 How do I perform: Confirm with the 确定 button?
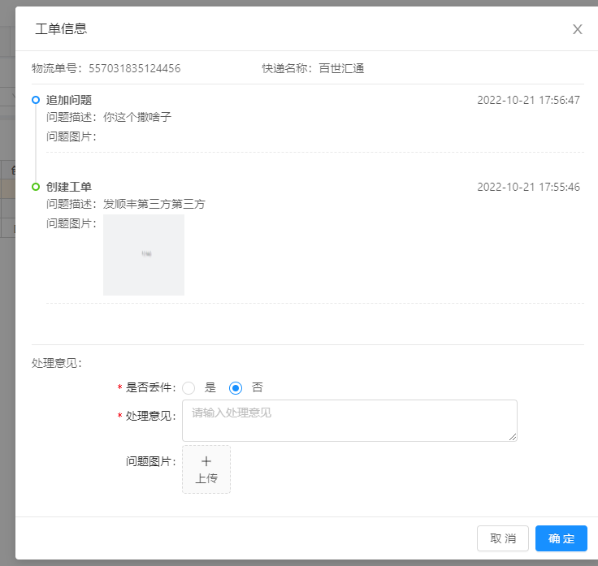point(561,538)
